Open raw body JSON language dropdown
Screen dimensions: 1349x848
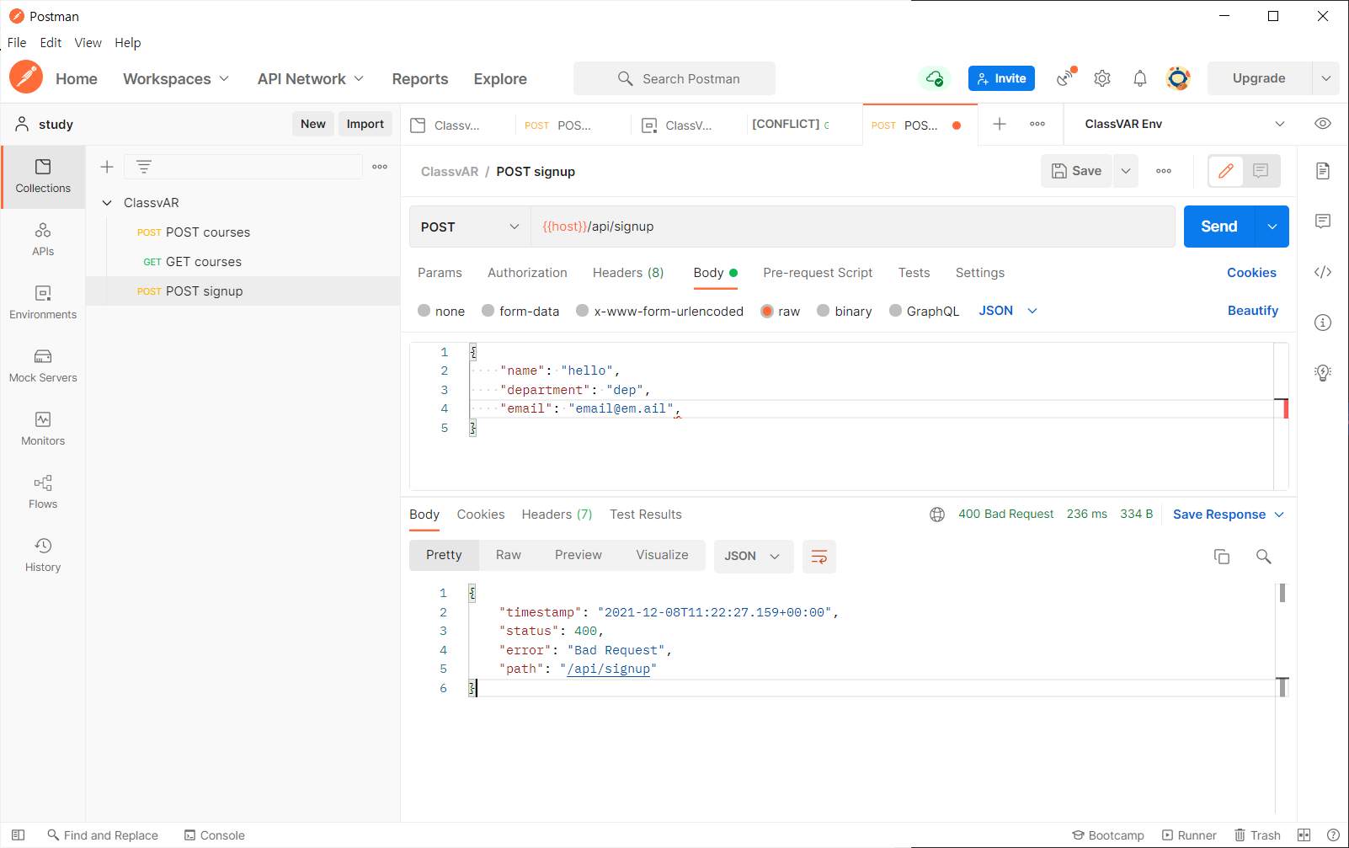click(x=1008, y=311)
